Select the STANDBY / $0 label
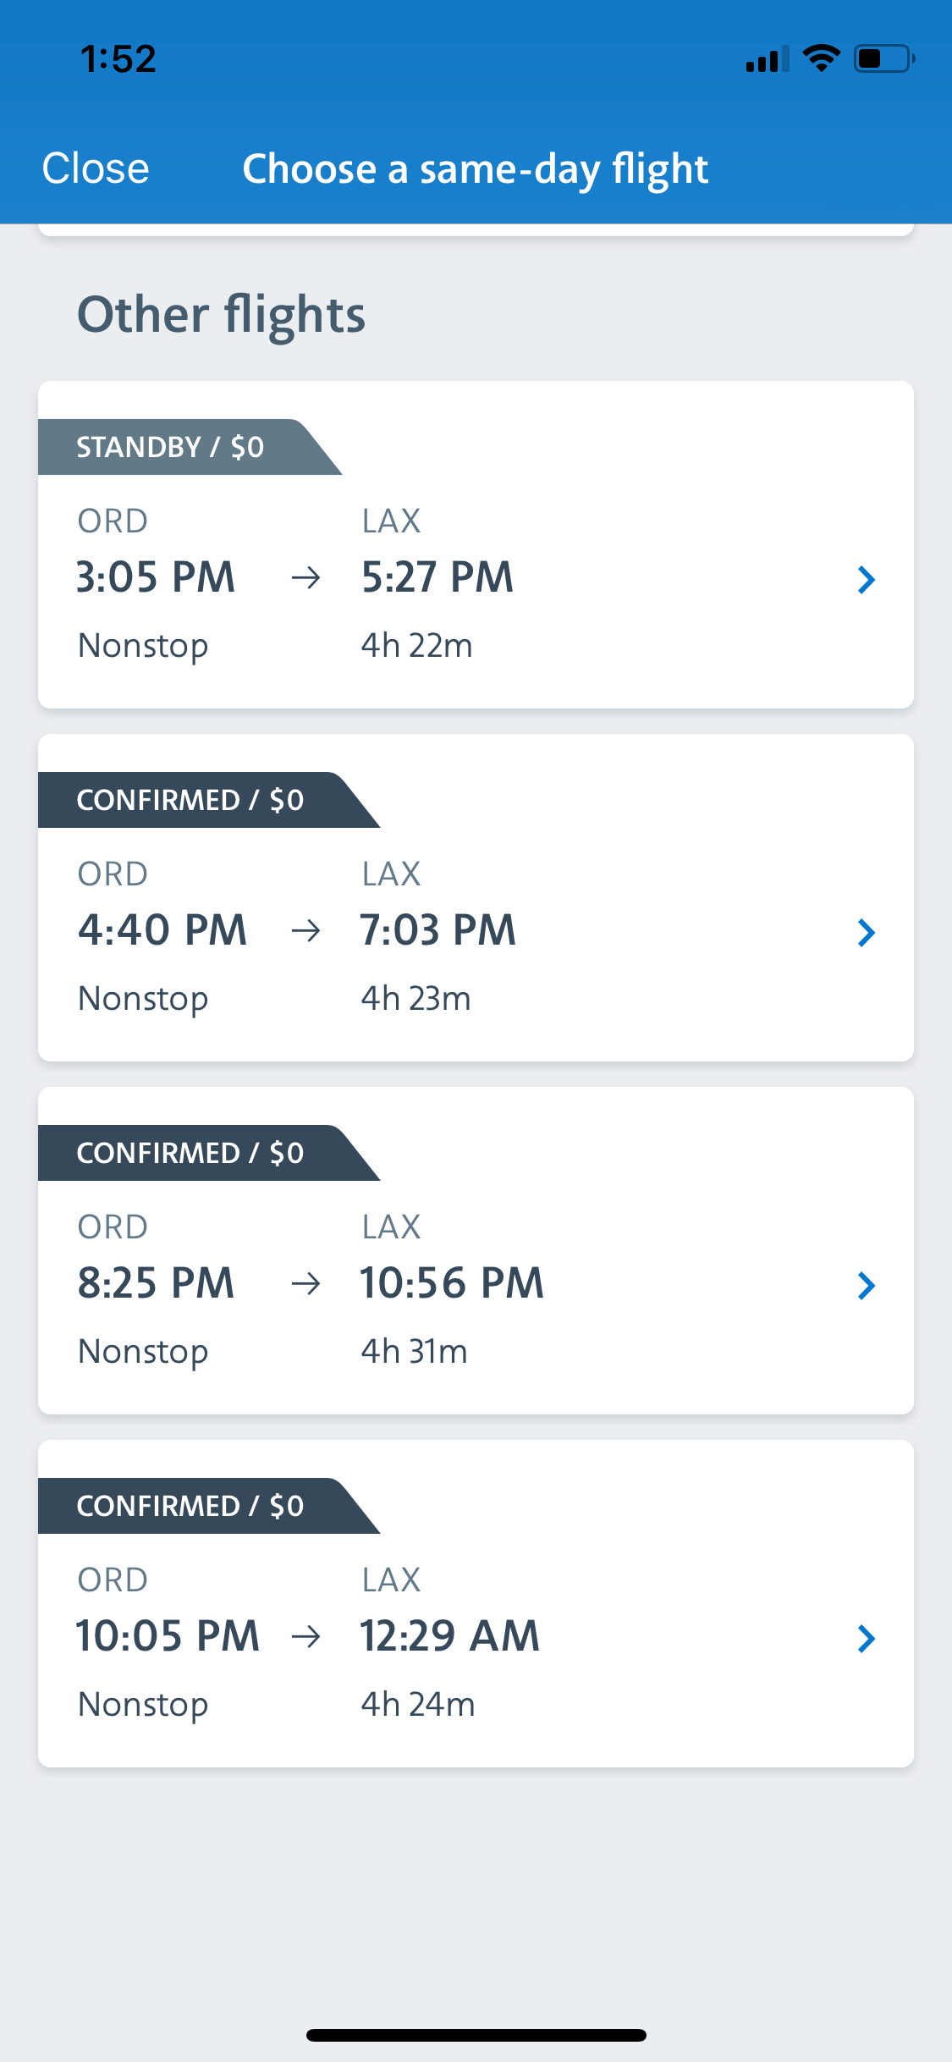Viewport: 952px width, 2062px height. coord(170,447)
